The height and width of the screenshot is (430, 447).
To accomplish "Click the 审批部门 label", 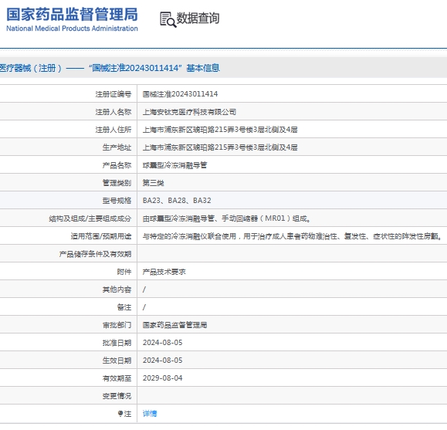I will coord(117,325).
